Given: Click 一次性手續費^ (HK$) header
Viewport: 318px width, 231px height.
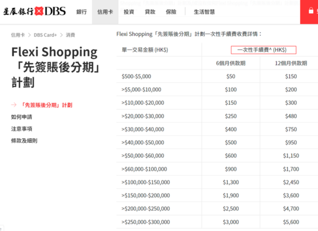Looking at the screenshot, I should (263, 50).
